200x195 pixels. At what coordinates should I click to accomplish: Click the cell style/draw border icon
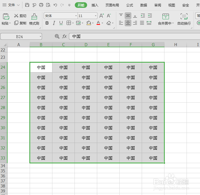point(78,23)
